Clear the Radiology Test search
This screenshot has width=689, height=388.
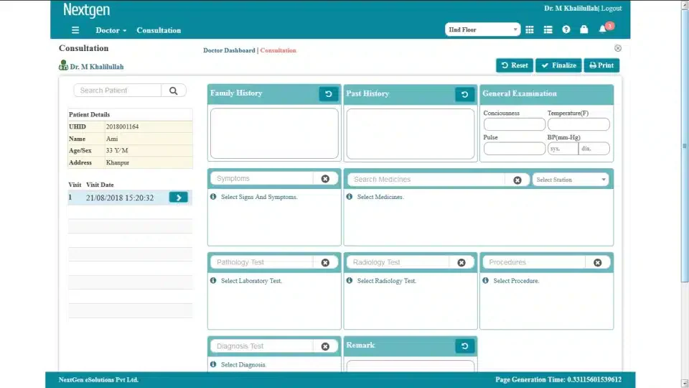tap(461, 263)
